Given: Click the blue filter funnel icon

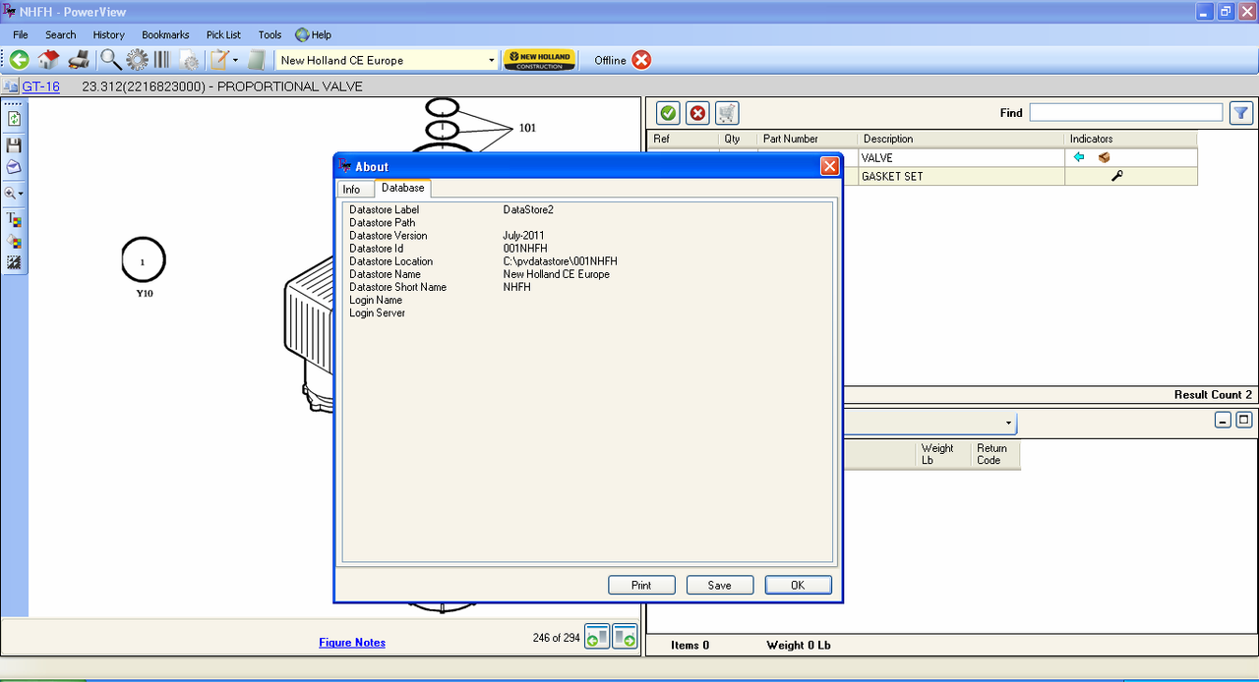Looking at the screenshot, I should 1241,113.
